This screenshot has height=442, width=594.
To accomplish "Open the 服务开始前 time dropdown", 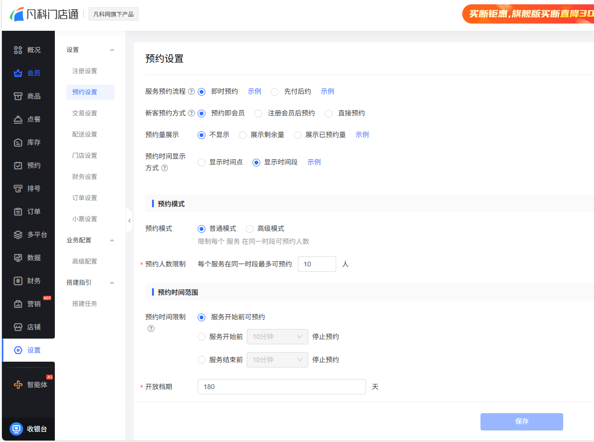I will tap(277, 337).
